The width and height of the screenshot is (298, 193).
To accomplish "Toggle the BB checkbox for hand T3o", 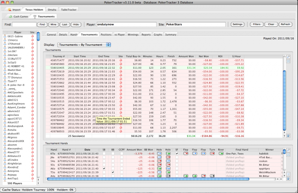I will pos(112,172).
